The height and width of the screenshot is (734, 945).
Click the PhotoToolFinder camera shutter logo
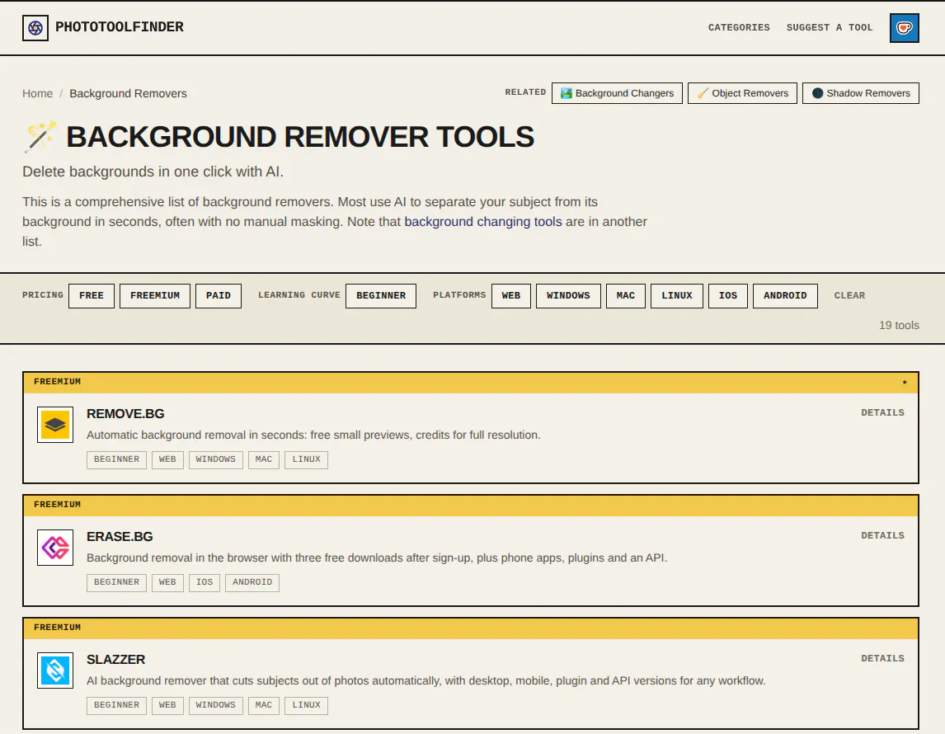(35, 28)
